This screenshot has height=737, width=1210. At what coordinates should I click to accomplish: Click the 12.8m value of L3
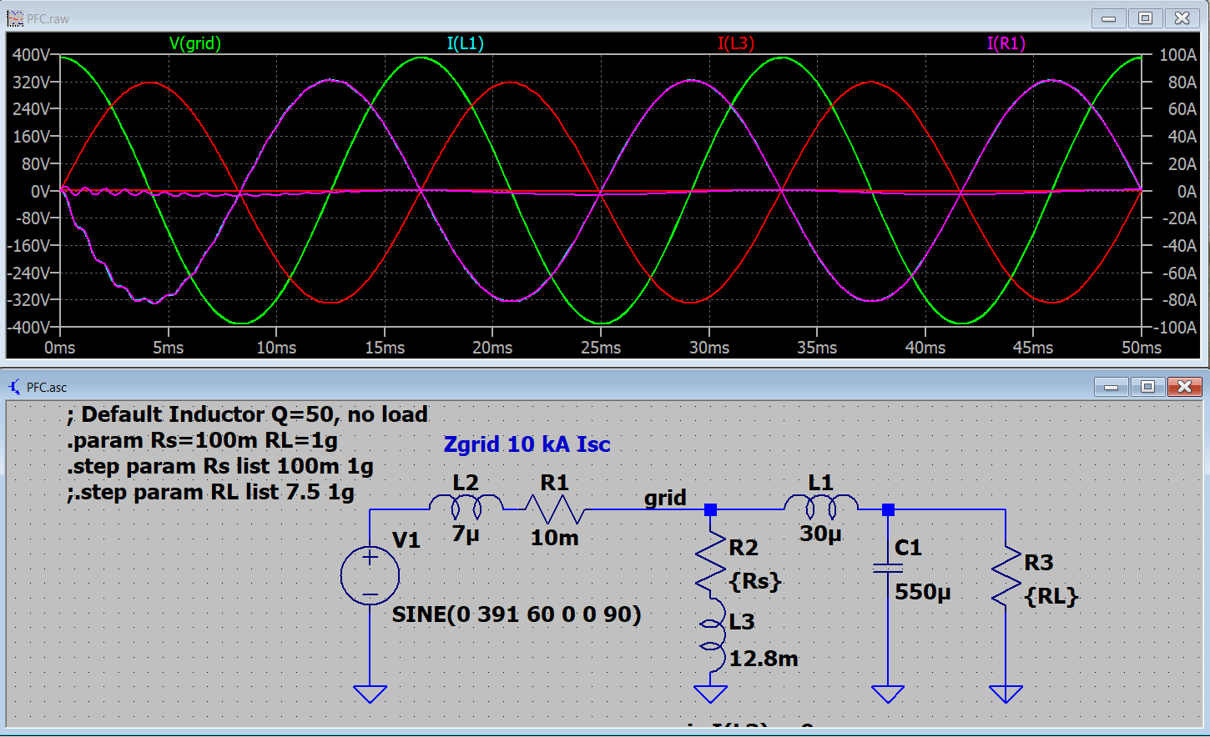764,659
